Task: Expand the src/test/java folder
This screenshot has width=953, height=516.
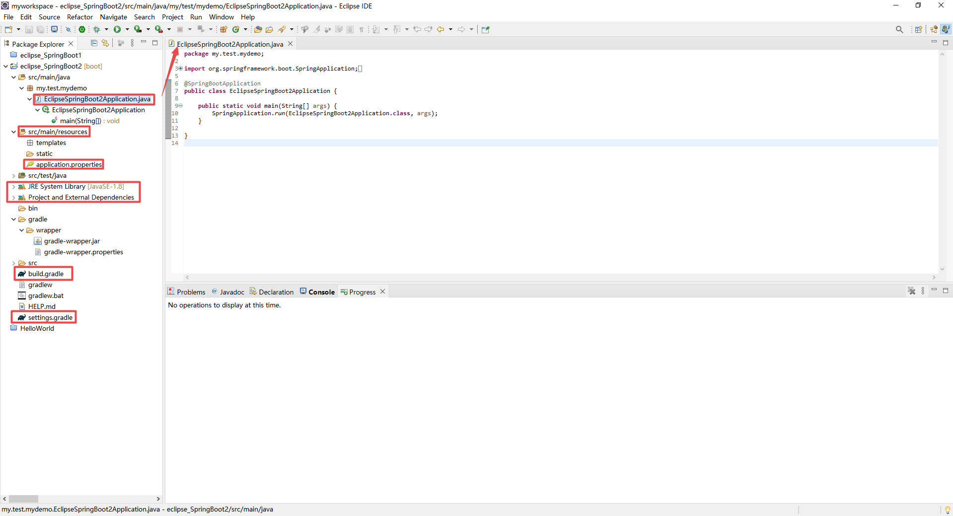Action: coord(13,175)
